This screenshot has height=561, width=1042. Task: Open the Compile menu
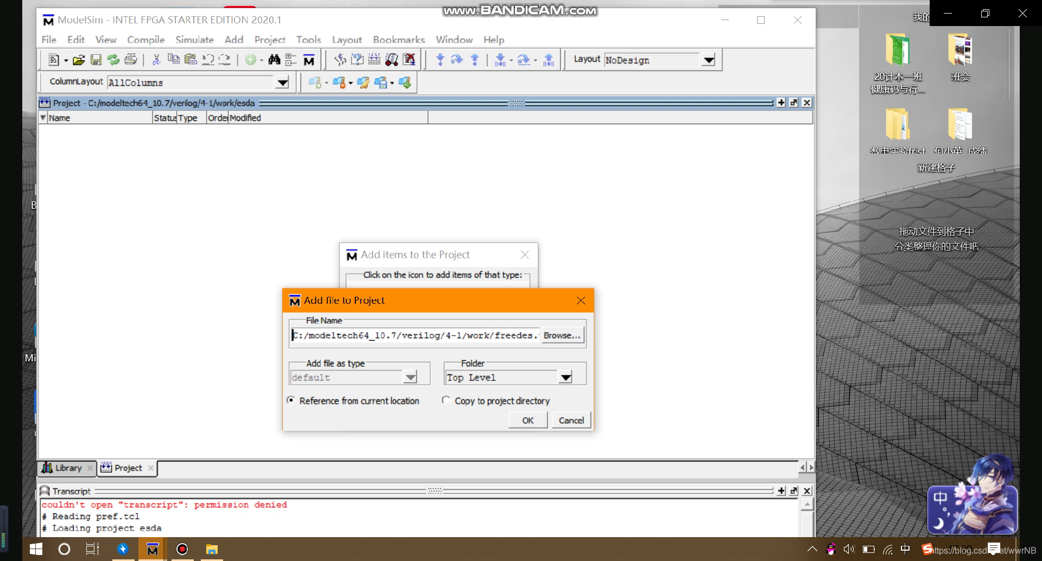click(145, 40)
